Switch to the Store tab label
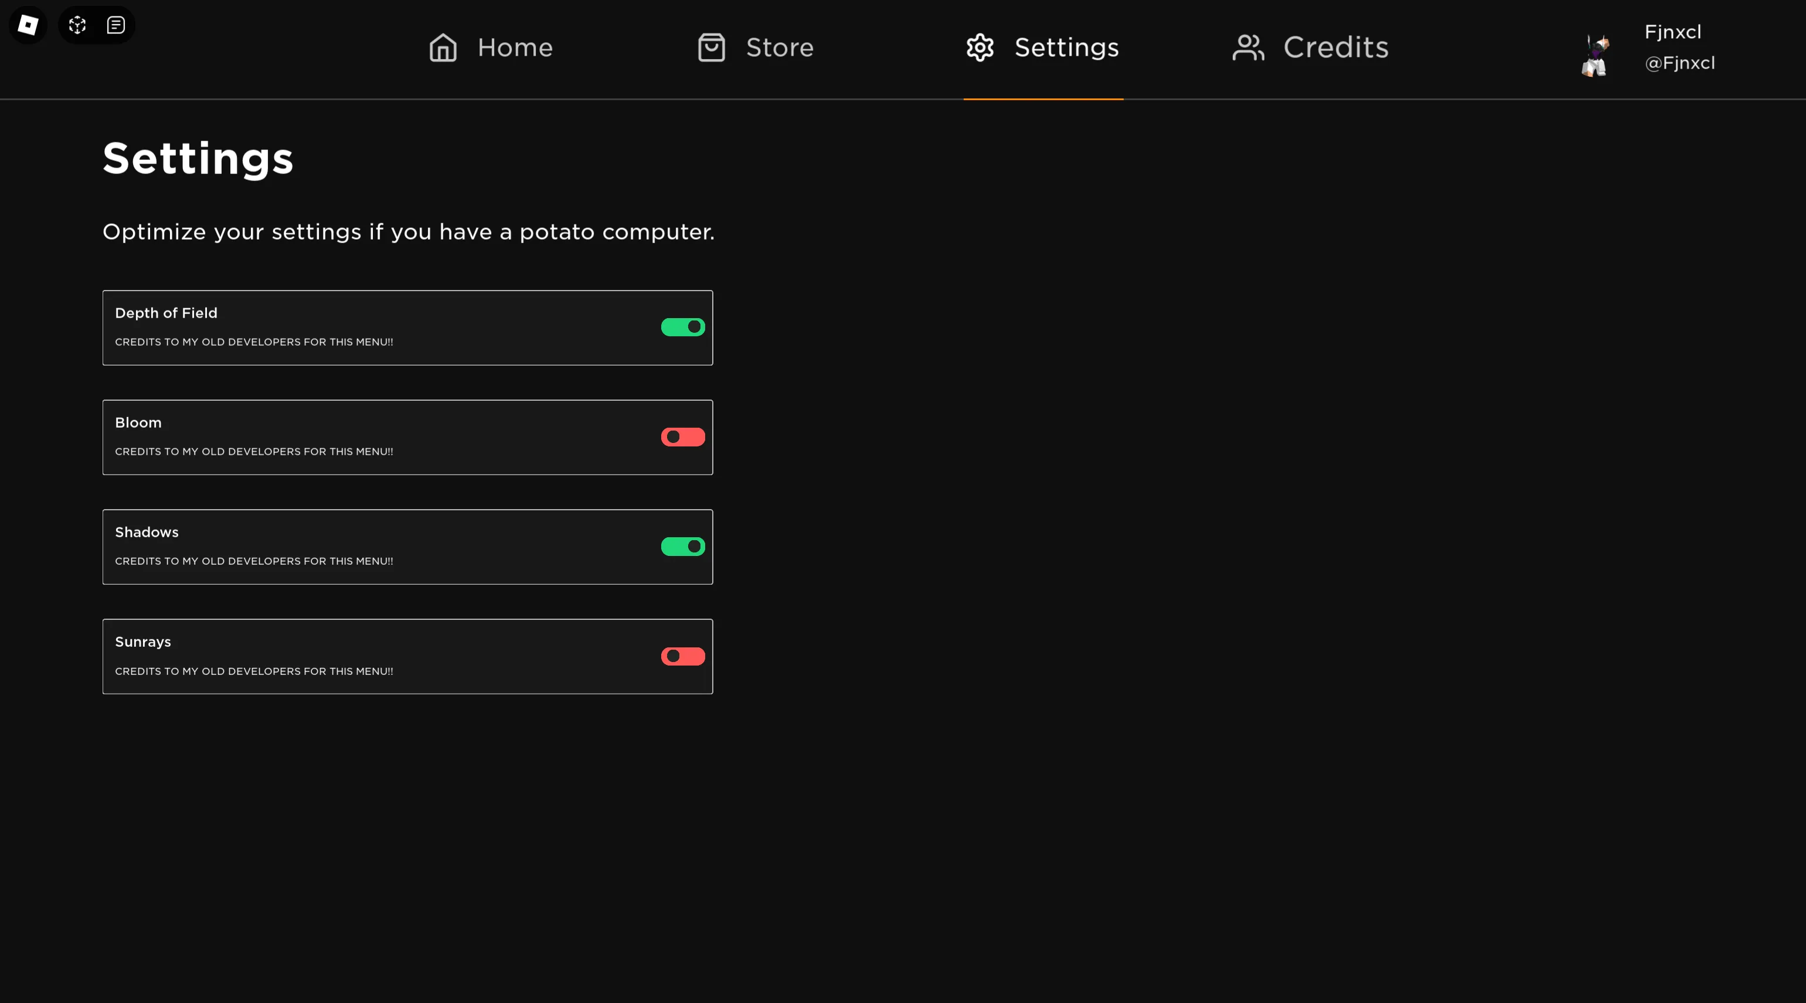Screen dimensions: 1806x1003 tap(780, 47)
